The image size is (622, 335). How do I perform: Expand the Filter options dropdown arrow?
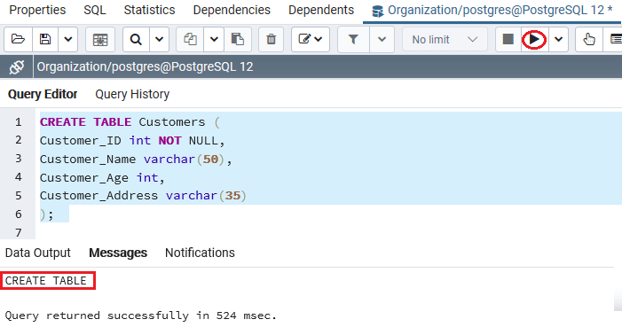[x=382, y=40]
